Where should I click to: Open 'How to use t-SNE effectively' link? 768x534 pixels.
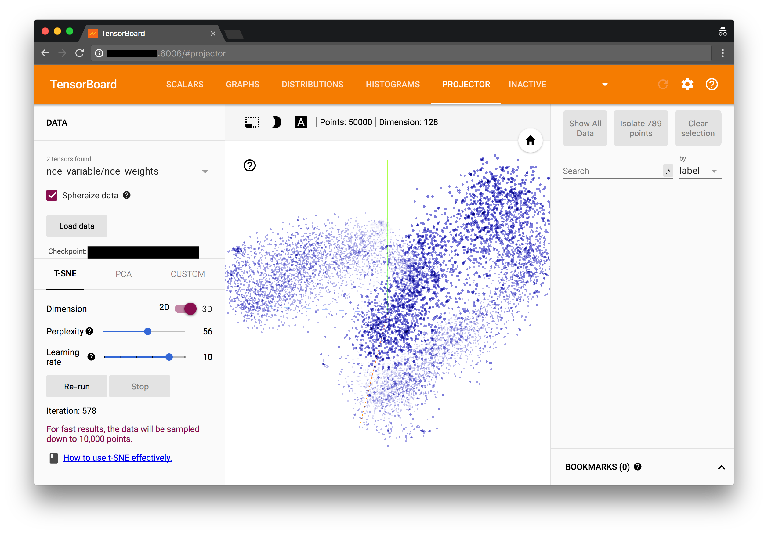point(118,457)
